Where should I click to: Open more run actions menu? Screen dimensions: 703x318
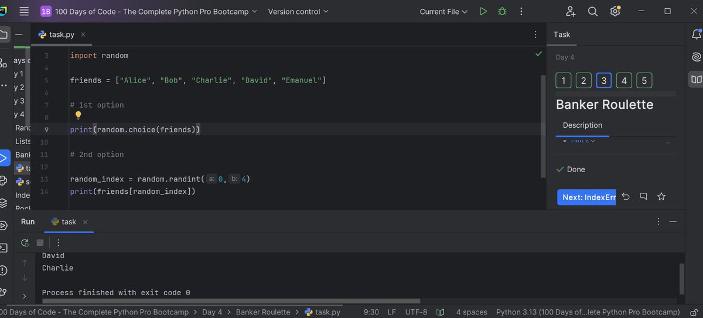[x=521, y=11]
